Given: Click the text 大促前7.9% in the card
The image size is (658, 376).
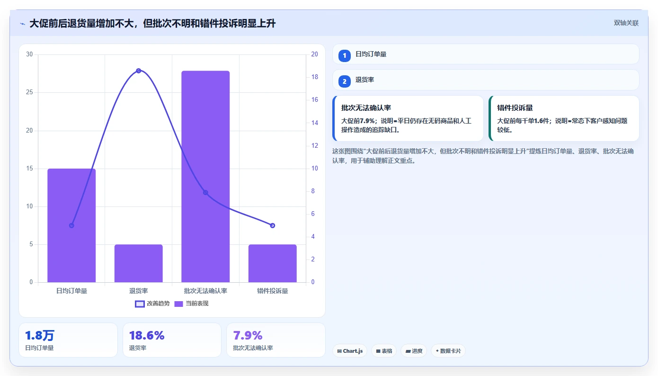Looking at the screenshot, I should coord(357,121).
